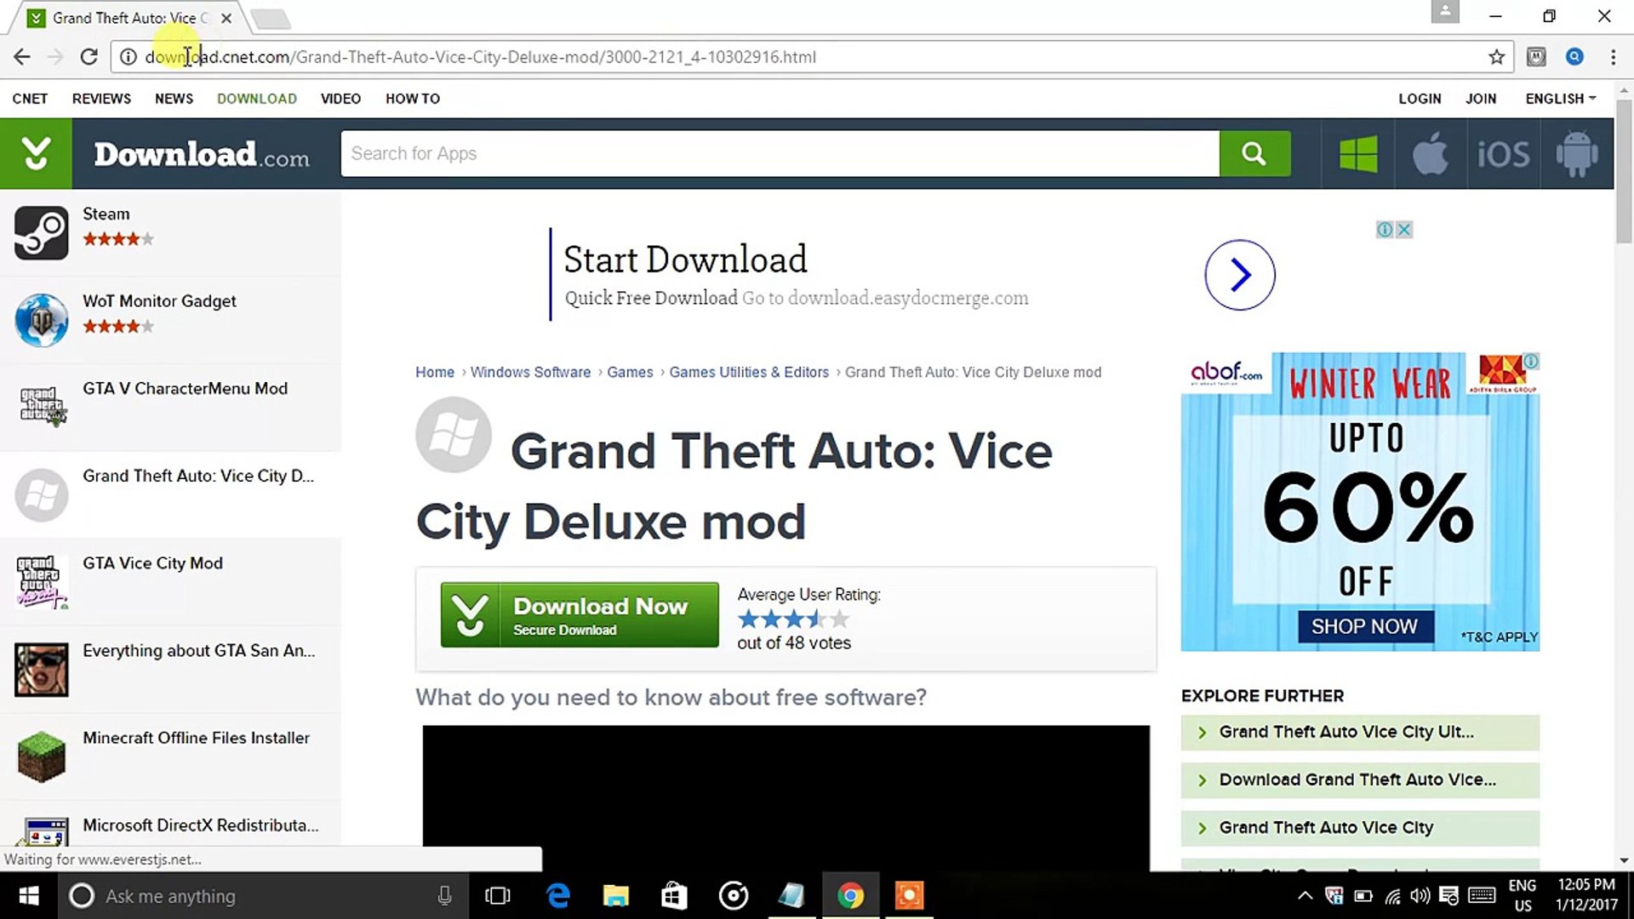Open the REVIEWS menu item
The width and height of the screenshot is (1634, 919).
(x=101, y=98)
